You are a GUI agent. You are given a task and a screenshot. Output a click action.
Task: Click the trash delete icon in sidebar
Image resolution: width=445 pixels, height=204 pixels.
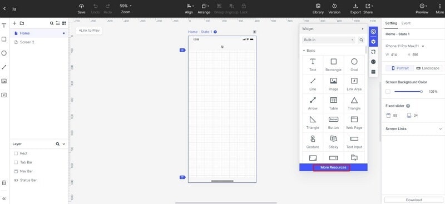[4, 183]
